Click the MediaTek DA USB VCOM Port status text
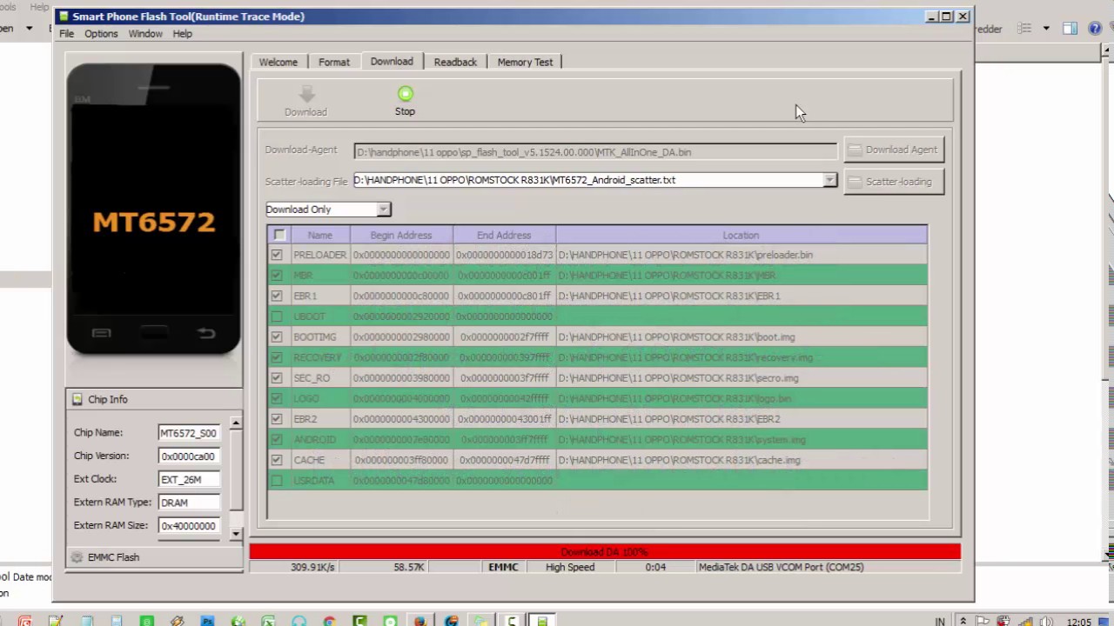The image size is (1114, 626). [x=781, y=567]
